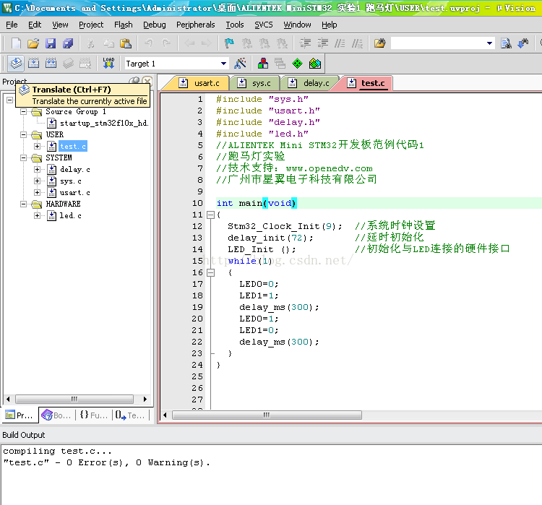Open the Flash menu
Viewport: 542px width, 505px height.
pos(123,25)
